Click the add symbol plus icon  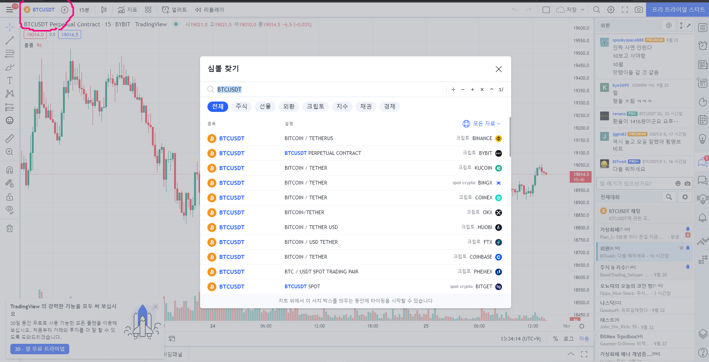tap(64, 10)
